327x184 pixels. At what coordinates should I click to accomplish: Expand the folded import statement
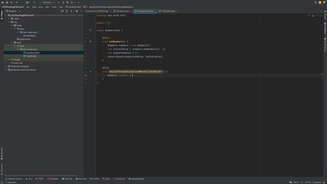click(108, 23)
